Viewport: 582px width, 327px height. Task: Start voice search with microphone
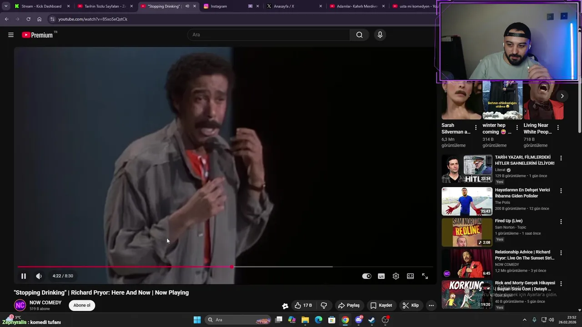[x=380, y=35]
